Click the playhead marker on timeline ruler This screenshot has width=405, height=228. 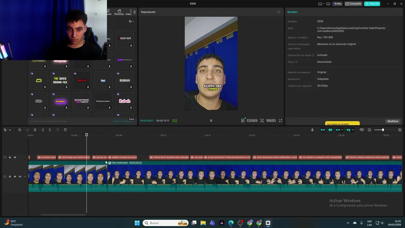[87, 135]
